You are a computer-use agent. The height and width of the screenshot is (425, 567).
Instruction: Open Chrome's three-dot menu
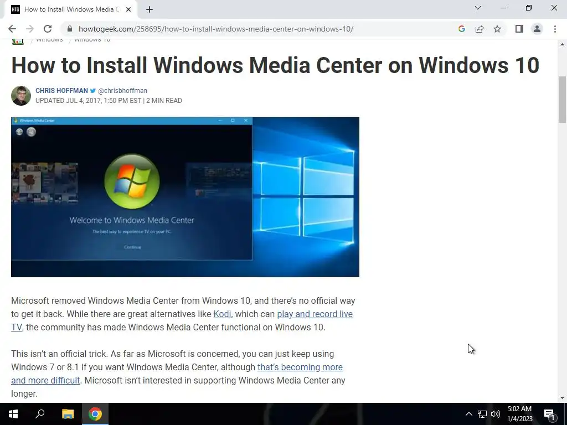pos(555,29)
